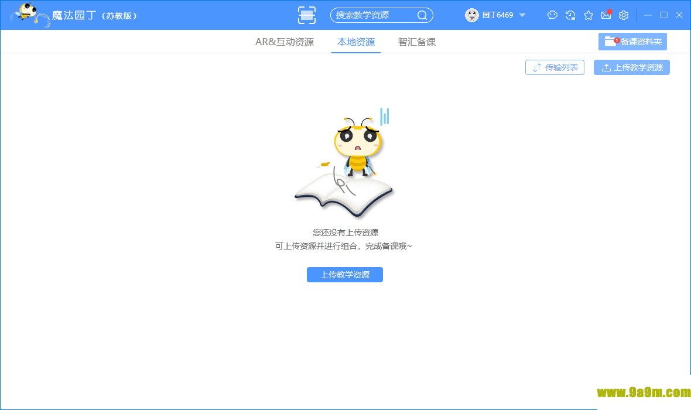
Task: Open the history clock icon
Action: 570,15
